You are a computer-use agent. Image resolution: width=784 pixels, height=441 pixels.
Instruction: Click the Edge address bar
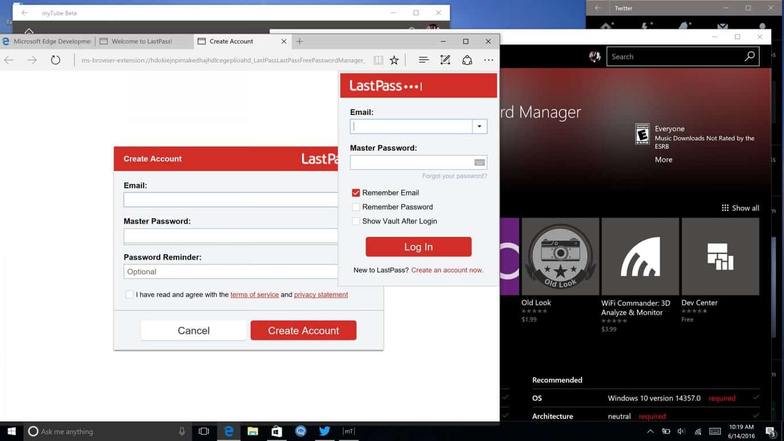(223, 60)
